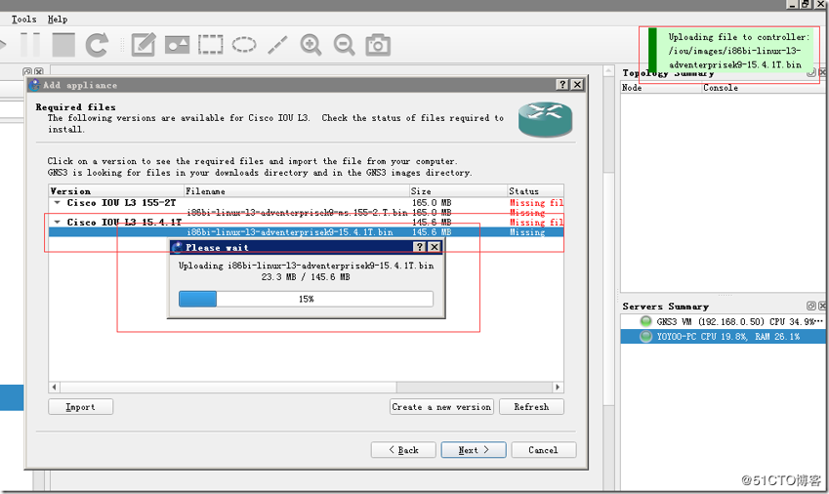Screen dimensions: 829x494
Task: Click the zoom in magnifier icon
Action: [x=311, y=44]
